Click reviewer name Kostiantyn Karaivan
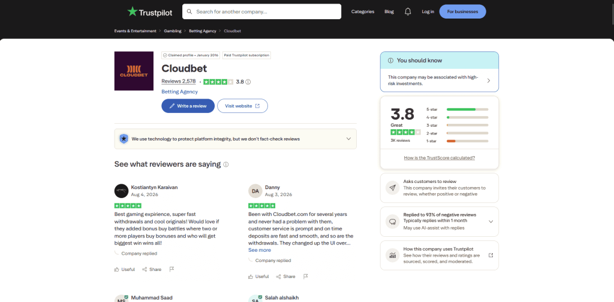Image resolution: width=614 pixels, height=302 pixels. pos(154,188)
